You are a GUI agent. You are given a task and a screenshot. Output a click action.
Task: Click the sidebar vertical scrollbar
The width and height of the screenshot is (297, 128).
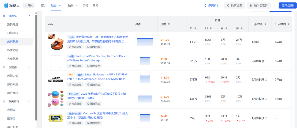(x=36, y=67)
